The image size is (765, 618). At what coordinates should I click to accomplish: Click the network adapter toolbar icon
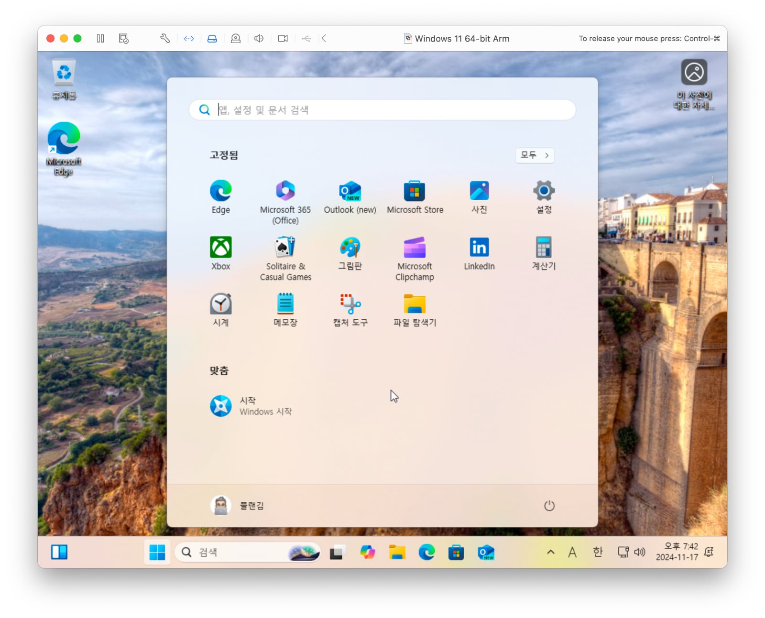[x=189, y=38]
